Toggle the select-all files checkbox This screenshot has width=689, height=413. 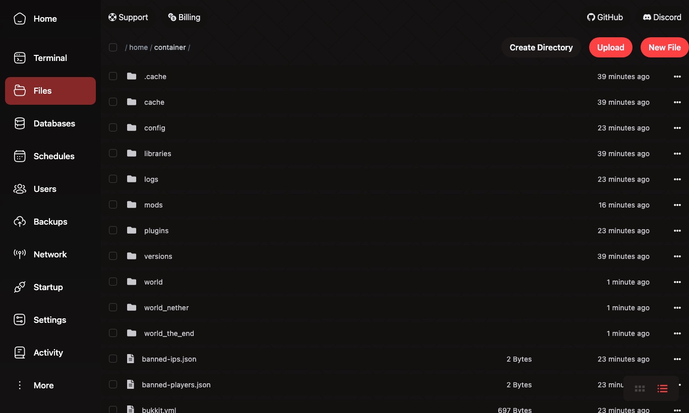click(x=113, y=47)
